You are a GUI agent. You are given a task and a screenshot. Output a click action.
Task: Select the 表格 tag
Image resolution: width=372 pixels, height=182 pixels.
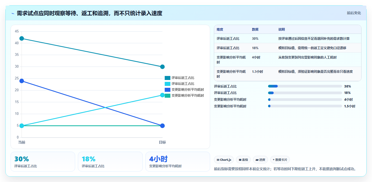pyautogui.click(x=243, y=160)
